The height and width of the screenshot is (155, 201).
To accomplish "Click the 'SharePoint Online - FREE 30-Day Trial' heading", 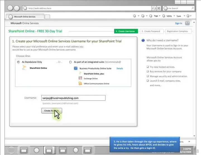I will pos(35,31).
